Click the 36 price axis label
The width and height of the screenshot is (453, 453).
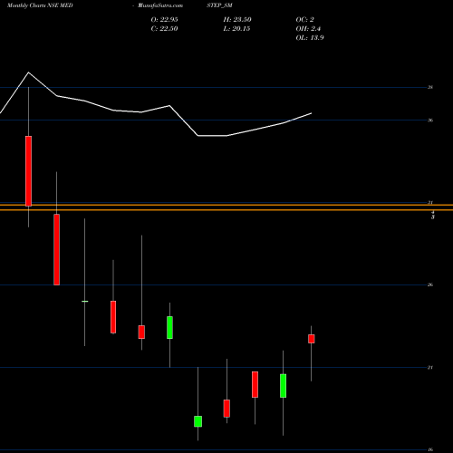pyautogui.click(x=430, y=120)
